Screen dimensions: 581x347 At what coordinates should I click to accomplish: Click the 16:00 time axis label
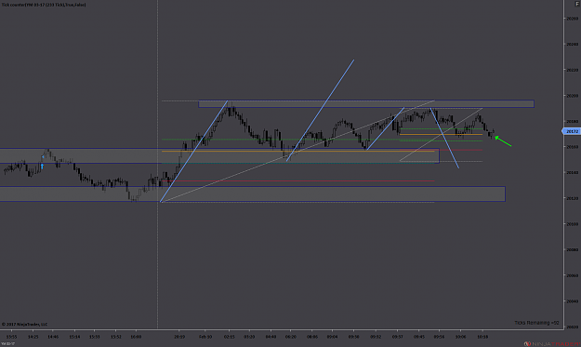click(x=136, y=337)
